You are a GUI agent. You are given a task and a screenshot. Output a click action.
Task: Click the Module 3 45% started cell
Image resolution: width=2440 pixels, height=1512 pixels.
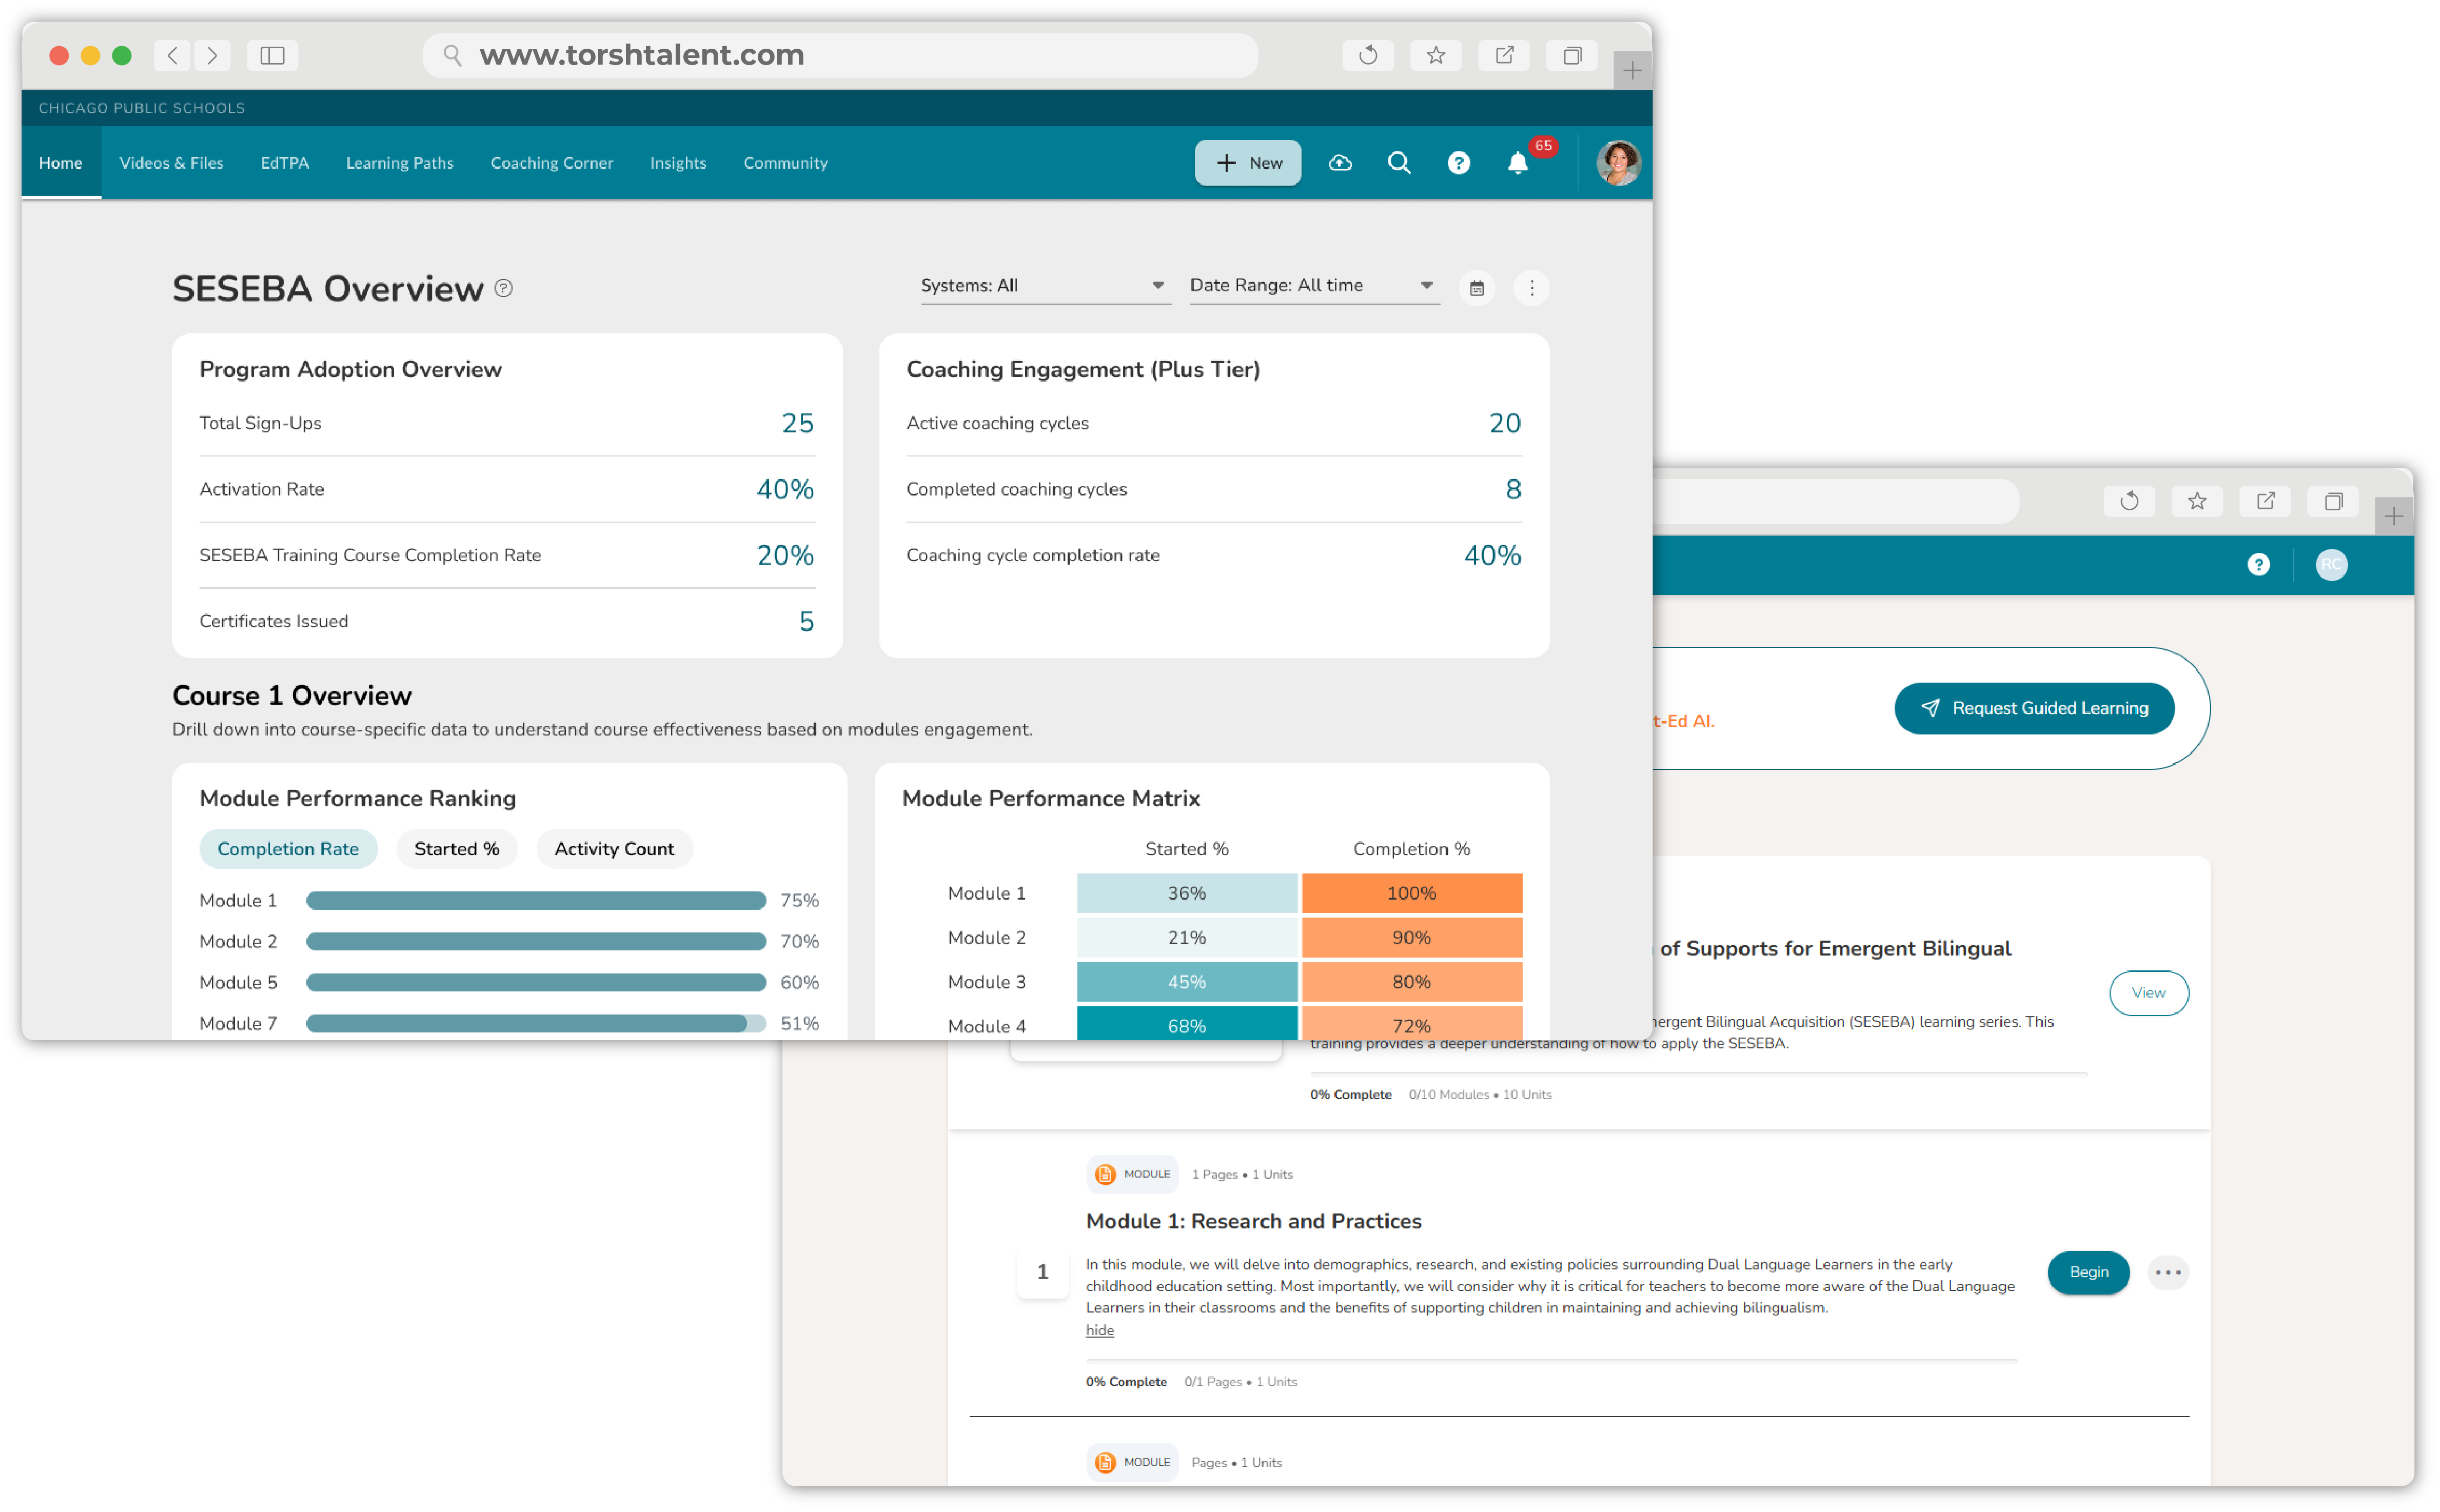pos(1187,982)
